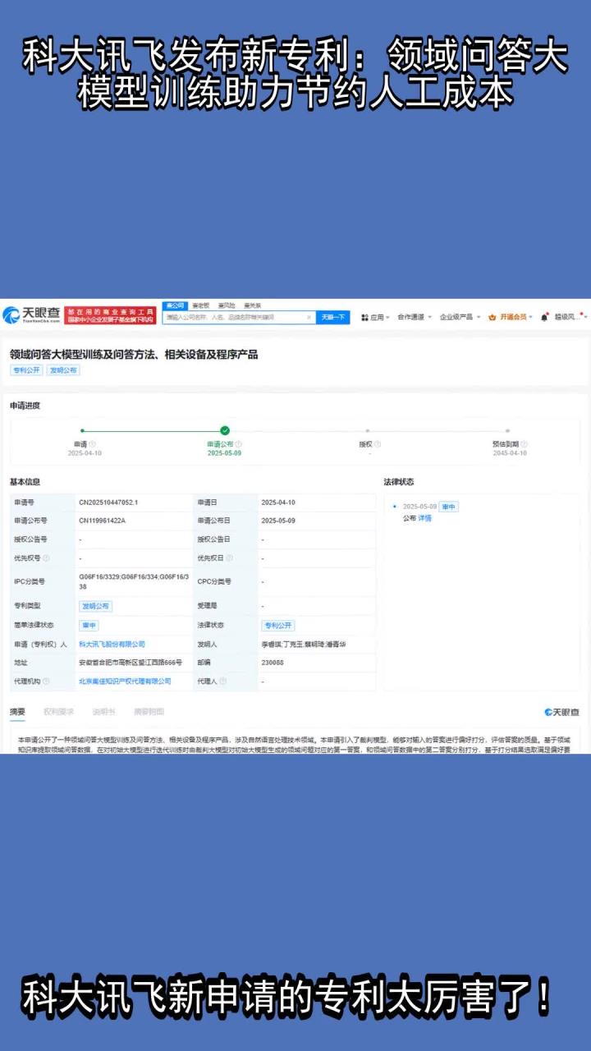Viewport: 591px width, 1051px height.
Task: Expand the 企业级产品 dropdown
Action: pos(460,317)
